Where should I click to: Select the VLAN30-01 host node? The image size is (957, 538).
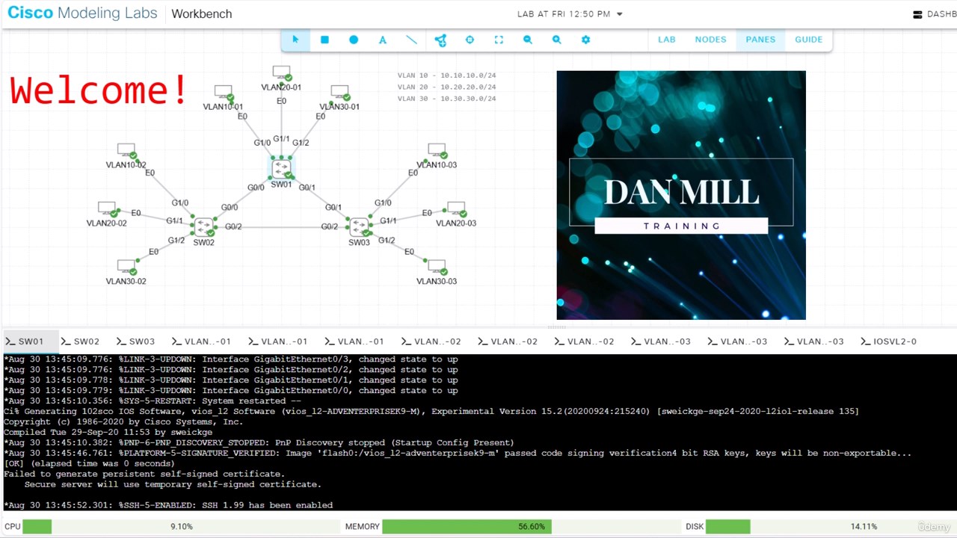tap(339, 93)
